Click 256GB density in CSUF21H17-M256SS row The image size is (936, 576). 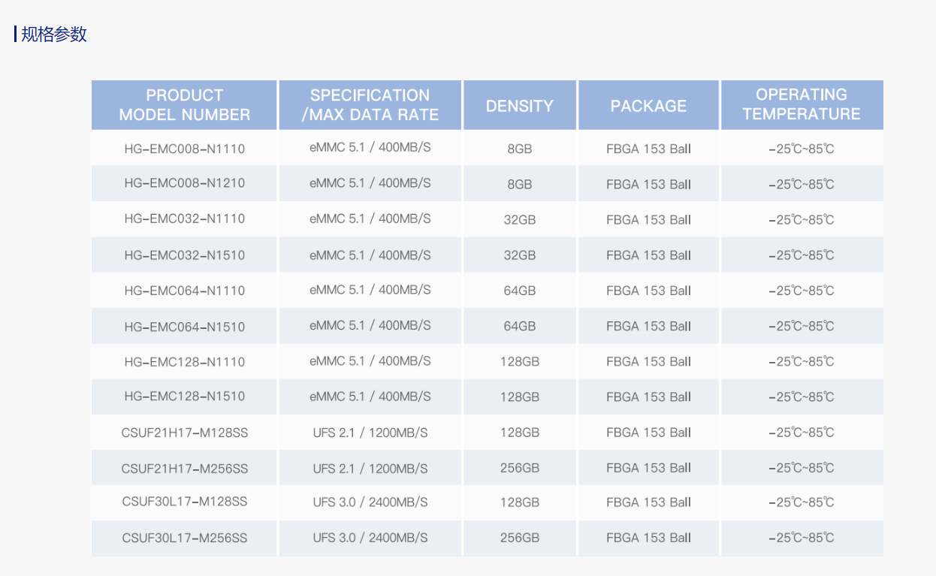520,468
